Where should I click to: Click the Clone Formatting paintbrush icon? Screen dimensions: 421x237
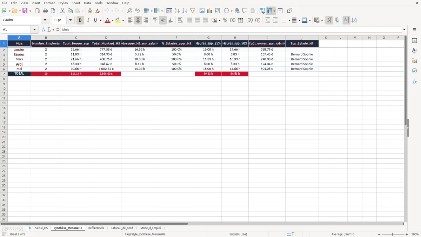[x=90, y=11]
